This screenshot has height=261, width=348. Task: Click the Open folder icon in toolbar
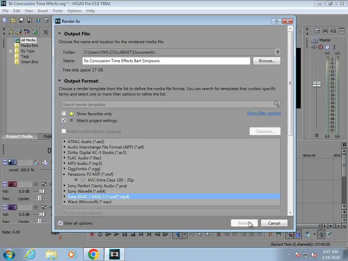[x=13, y=20]
